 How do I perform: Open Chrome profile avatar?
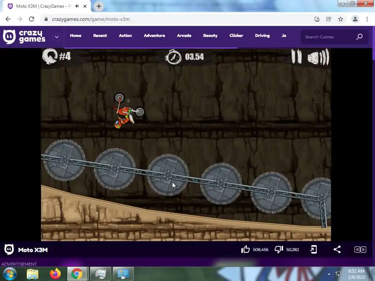click(x=355, y=19)
